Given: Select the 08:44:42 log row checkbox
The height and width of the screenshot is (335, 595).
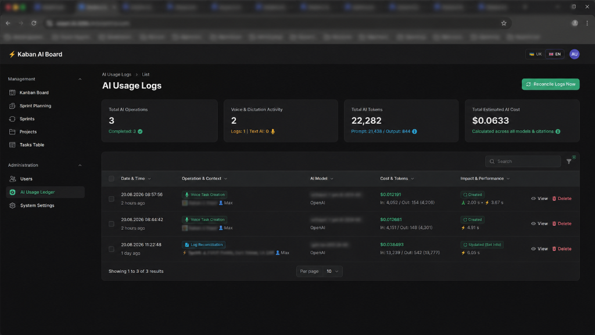Looking at the screenshot, I should pos(111,224).
